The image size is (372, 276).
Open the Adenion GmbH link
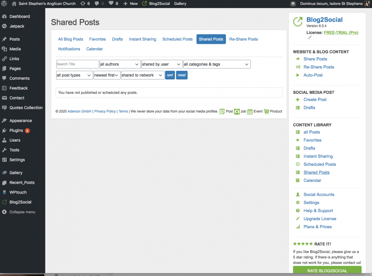(79, 111)
